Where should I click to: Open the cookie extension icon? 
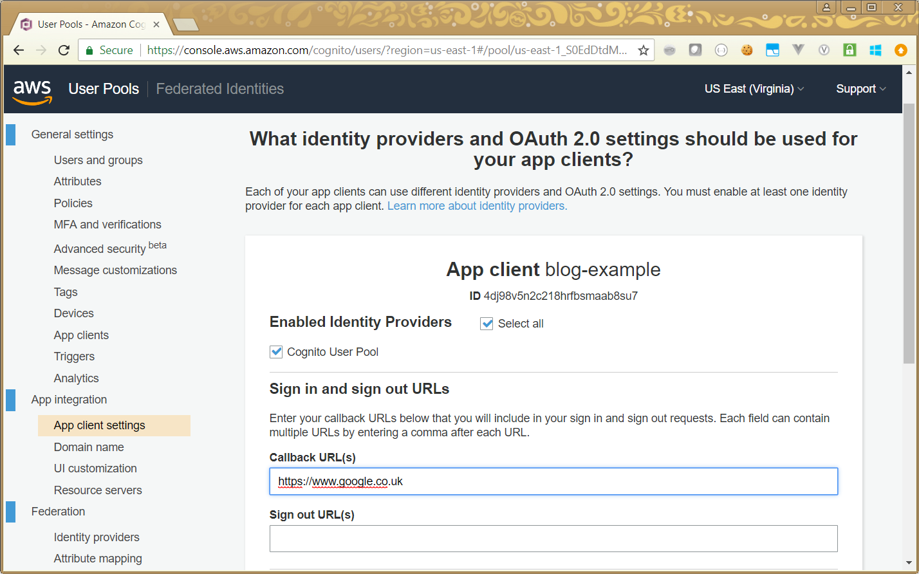point(747,50)
